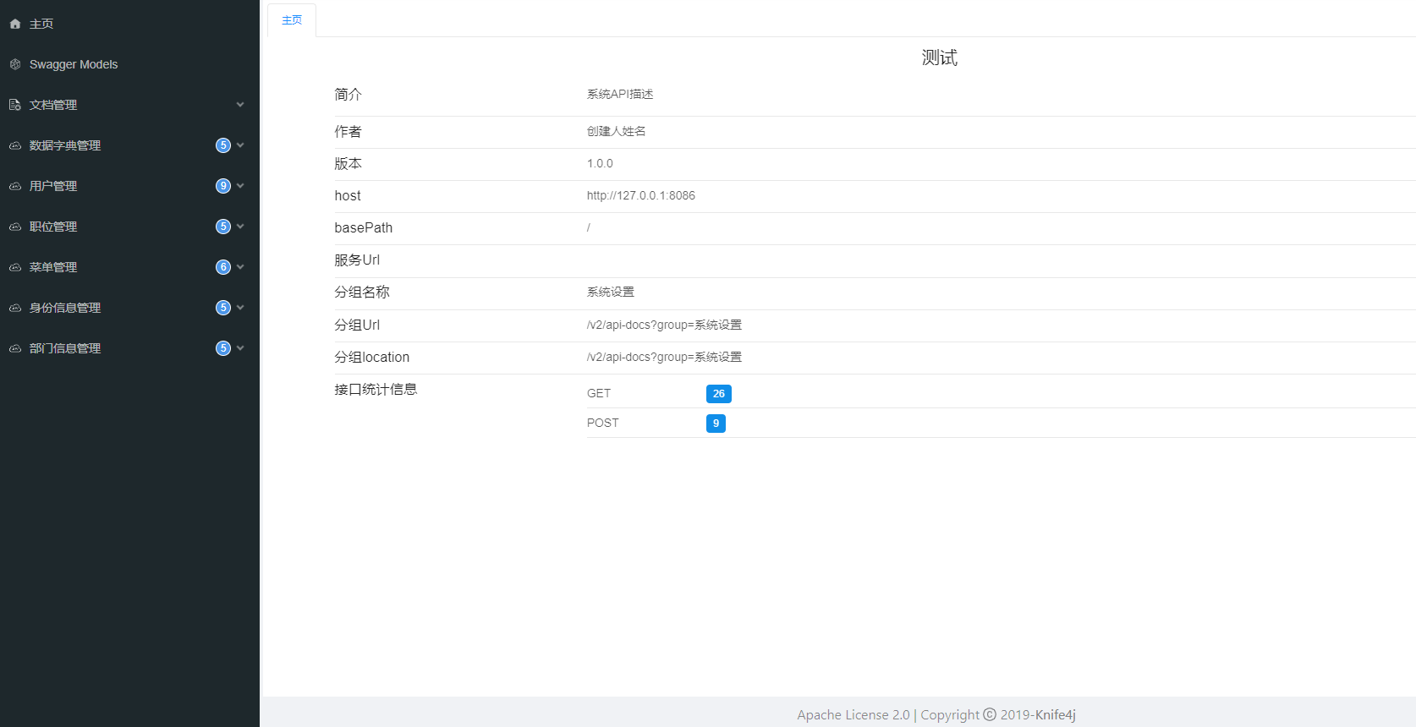Image resolution: width=1416 pixels, height=727 pixels.
Task: Click the 分组location value path
Action: [664, 357]
